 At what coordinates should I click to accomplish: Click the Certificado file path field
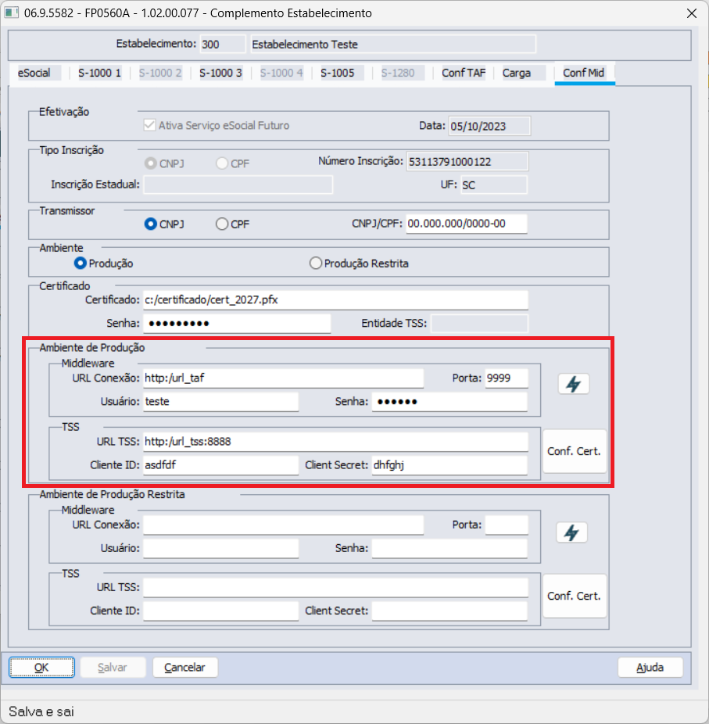pyautogui.click(x=335, y=300)
